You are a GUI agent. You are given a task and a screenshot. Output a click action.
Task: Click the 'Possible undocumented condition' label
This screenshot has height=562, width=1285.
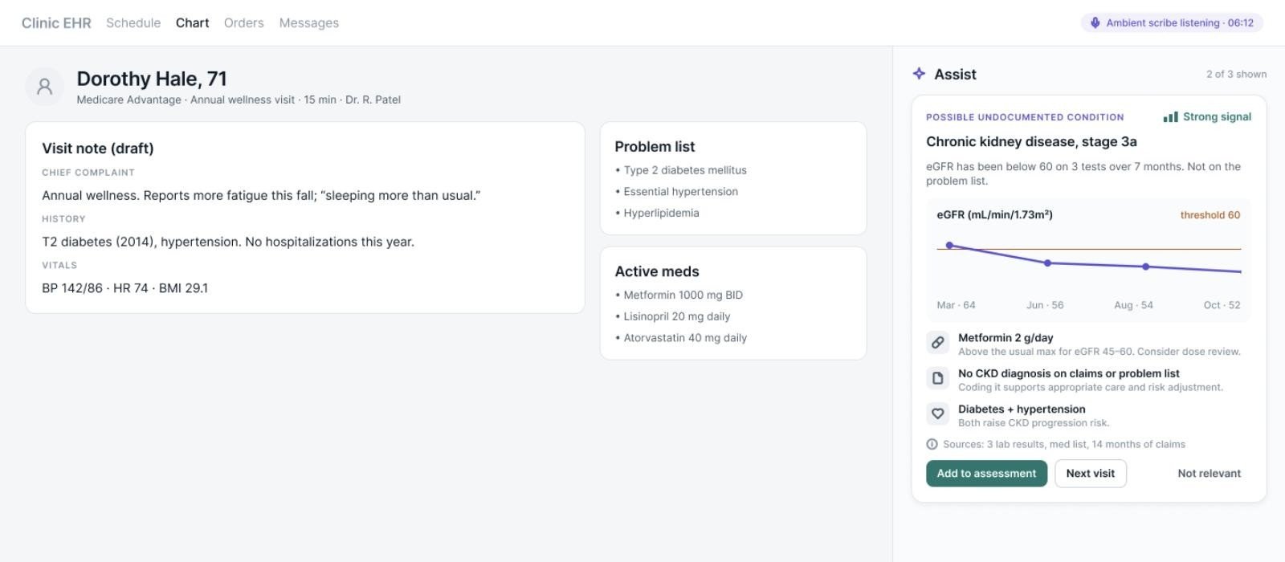tap(1025, 117)
